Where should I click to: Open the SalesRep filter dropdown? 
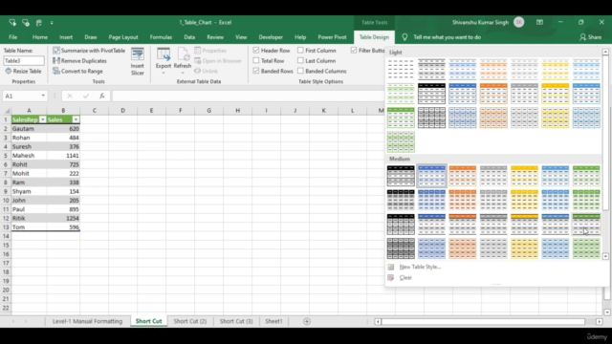tap(42, 119)
